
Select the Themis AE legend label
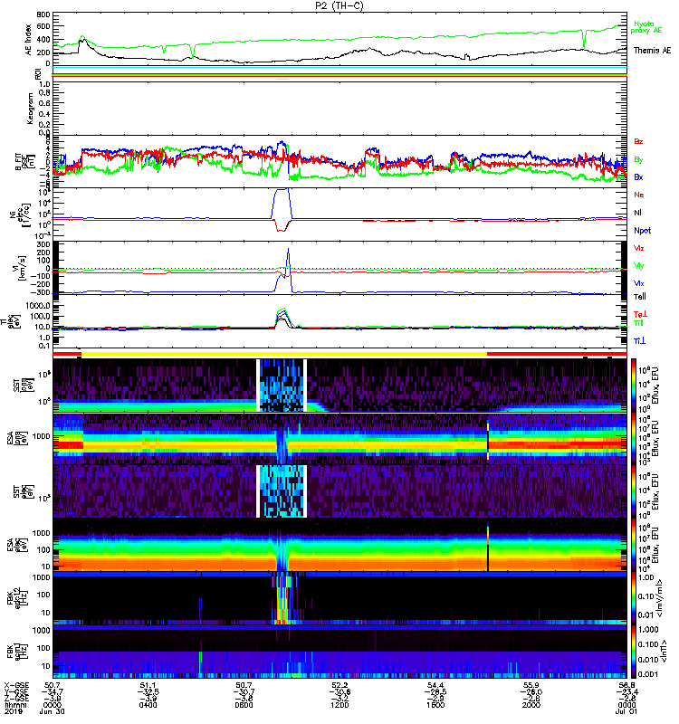click(x=652, y=51)
